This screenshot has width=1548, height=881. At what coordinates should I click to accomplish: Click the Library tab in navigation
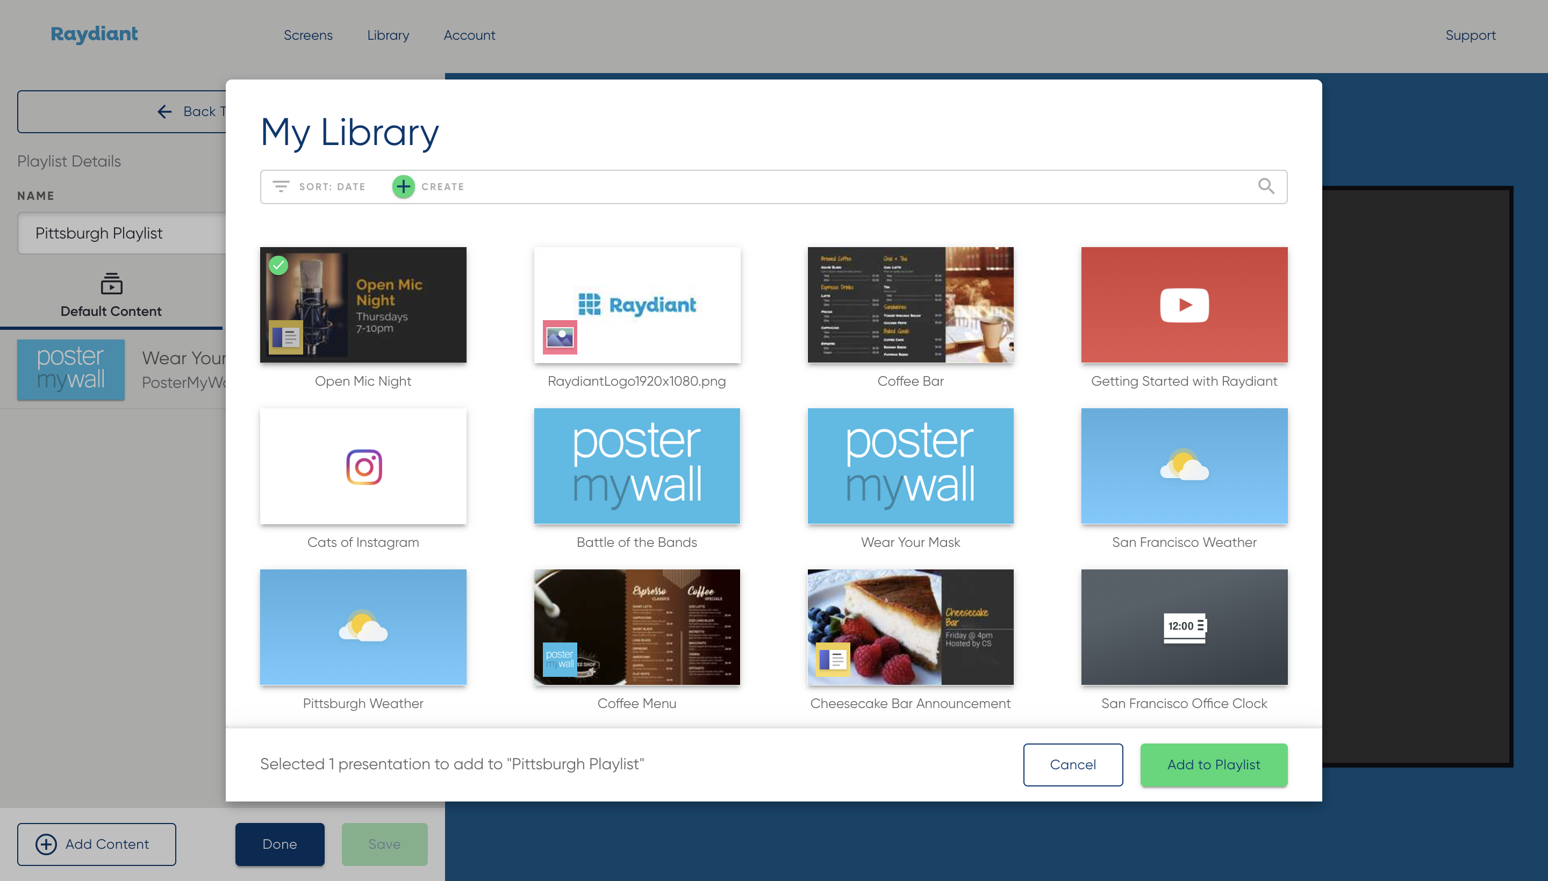point(388,34)
